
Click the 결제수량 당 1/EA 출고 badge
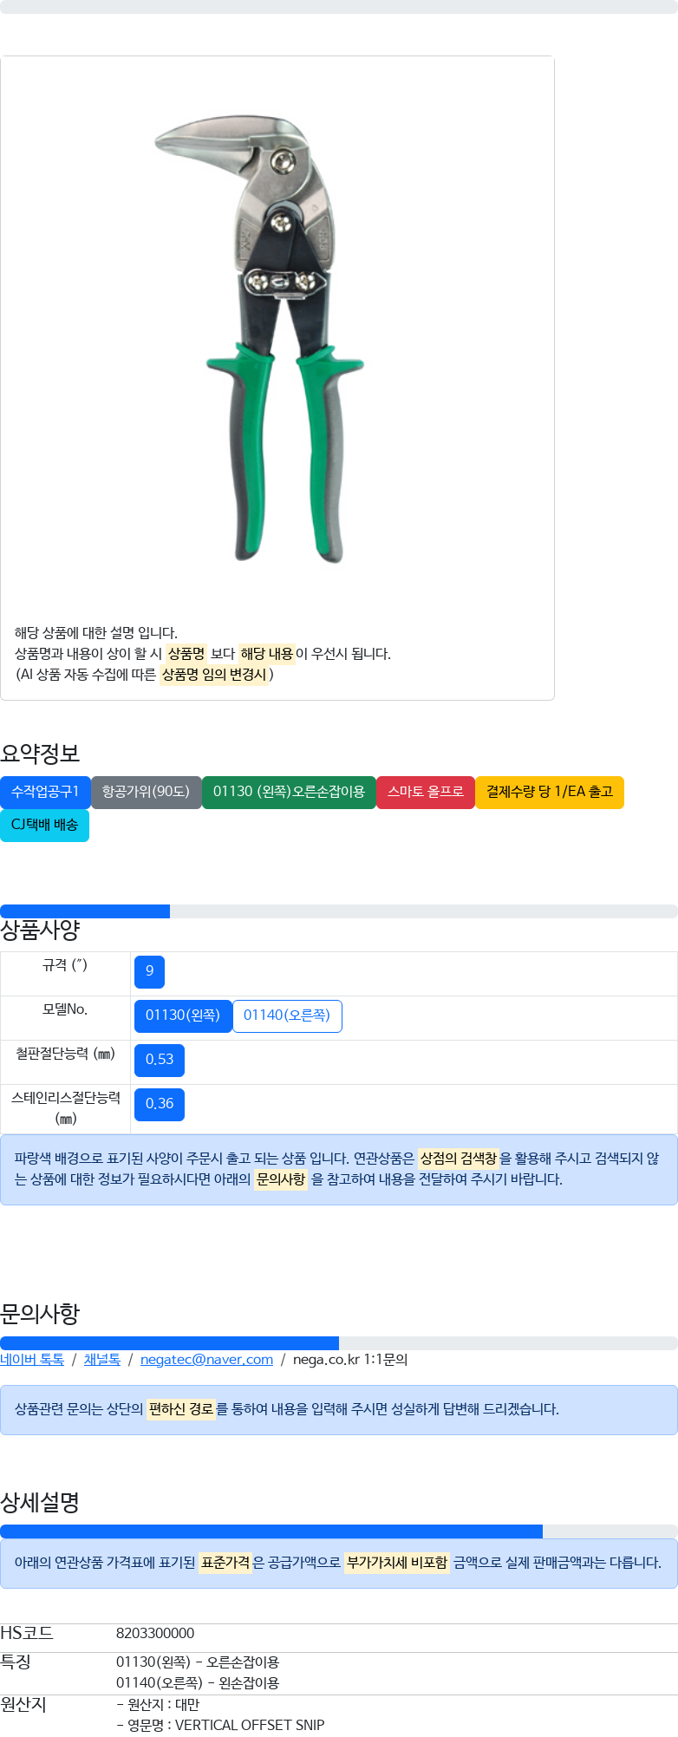pyautogui.click(x=550, y=792)
